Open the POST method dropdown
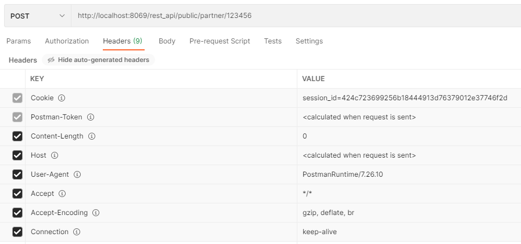Image resolution: width=521 pixels, height=244 pixels. pos(37,16)
